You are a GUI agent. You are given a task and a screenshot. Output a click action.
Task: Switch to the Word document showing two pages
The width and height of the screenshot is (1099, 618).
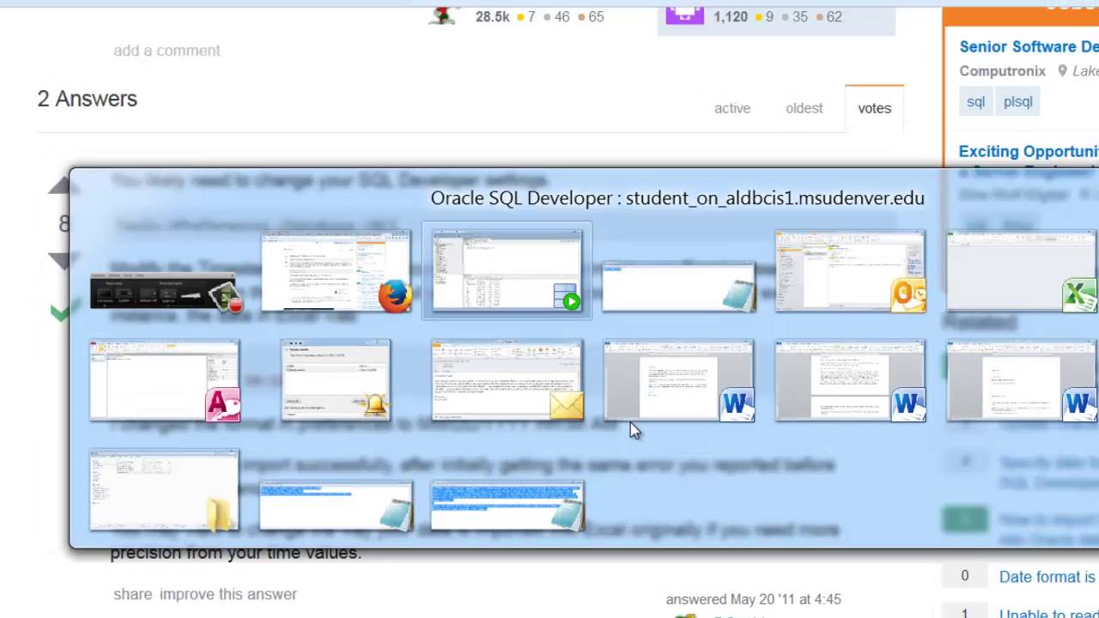click(x=850, y=380)
